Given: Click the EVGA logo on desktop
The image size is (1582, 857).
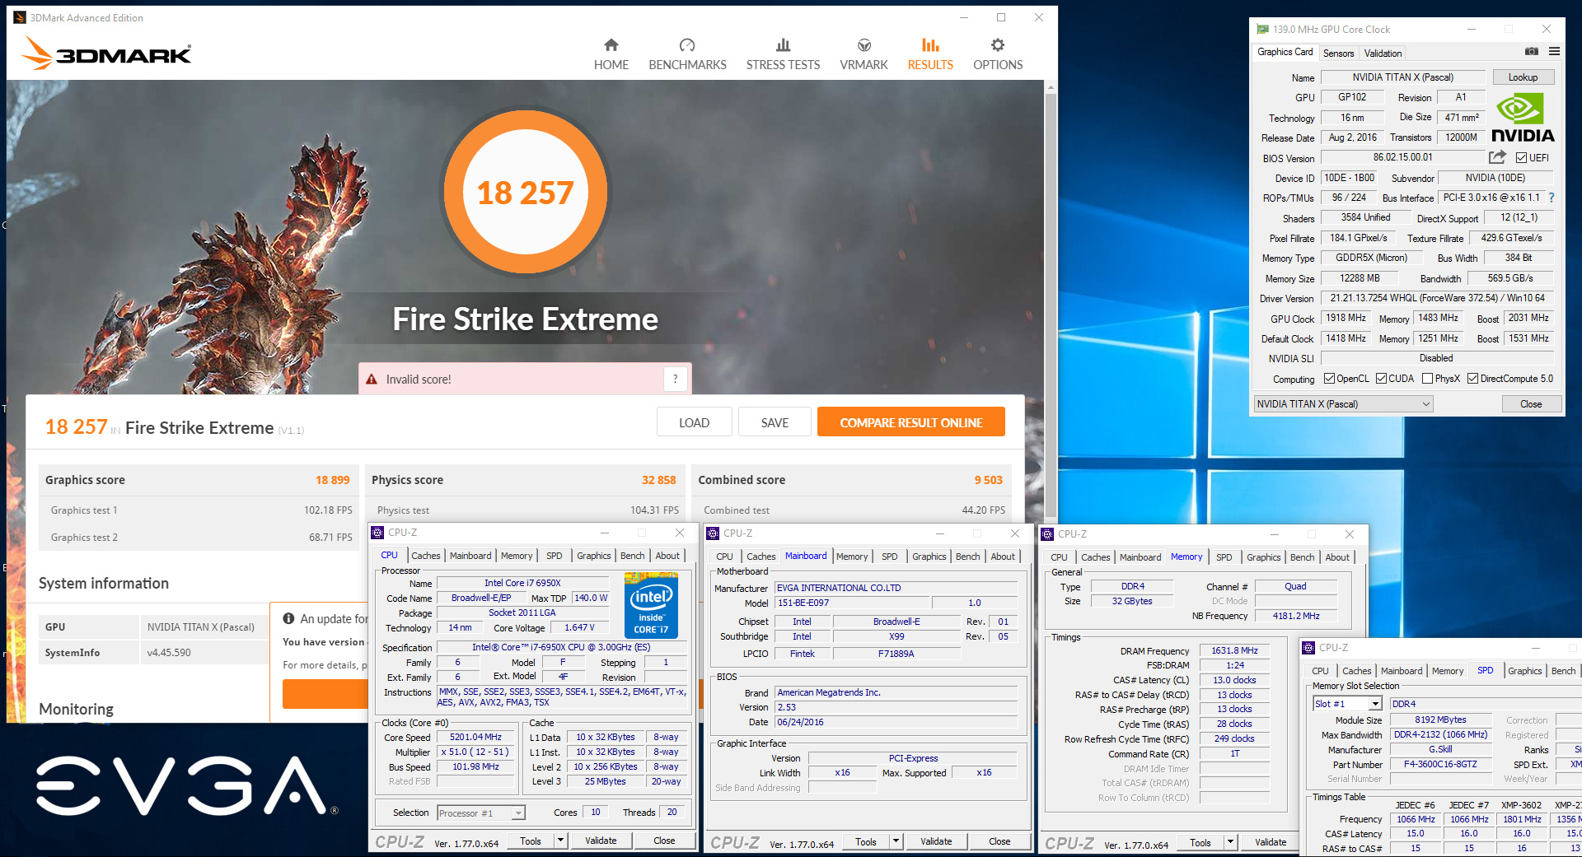Looking at the screenshot, I should click(x=187, y=785).
